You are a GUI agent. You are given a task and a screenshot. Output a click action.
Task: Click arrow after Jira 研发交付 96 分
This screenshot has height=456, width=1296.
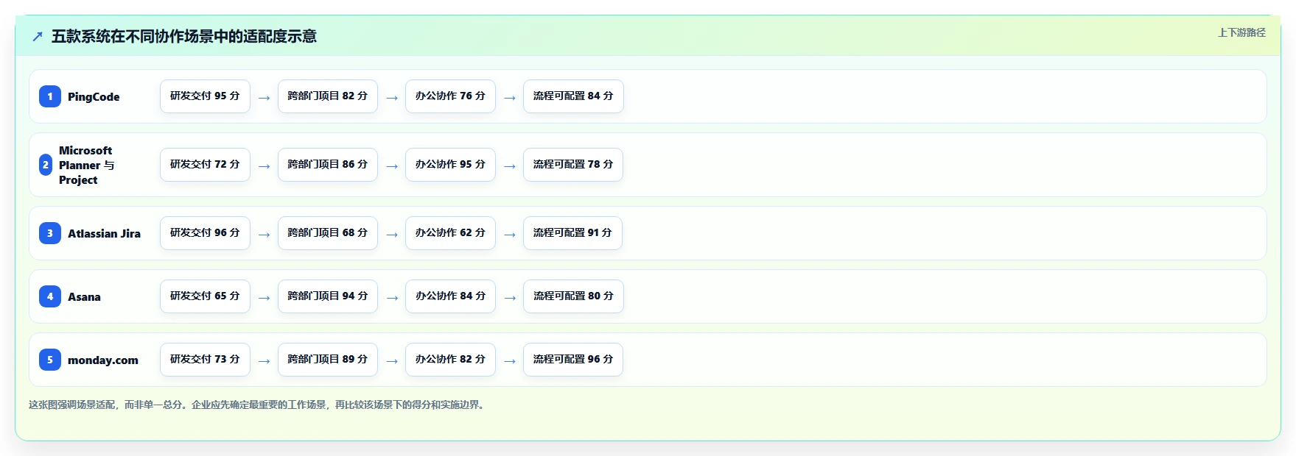click(x=264, y=235)
